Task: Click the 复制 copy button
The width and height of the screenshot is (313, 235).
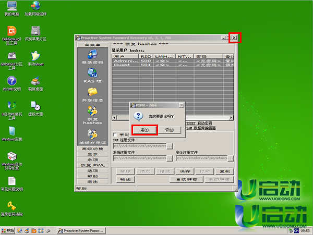Action: (224, 171)
